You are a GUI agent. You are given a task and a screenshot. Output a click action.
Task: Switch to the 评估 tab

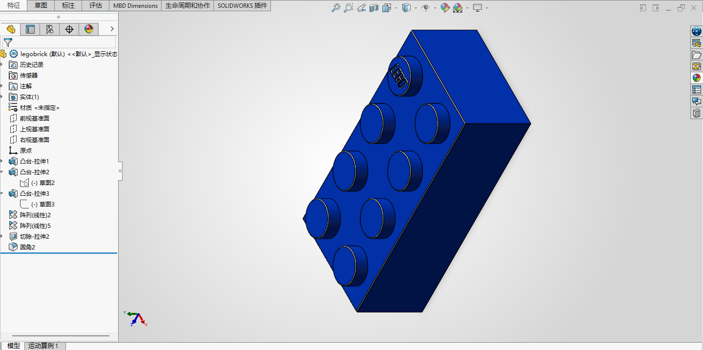(96, 6)
